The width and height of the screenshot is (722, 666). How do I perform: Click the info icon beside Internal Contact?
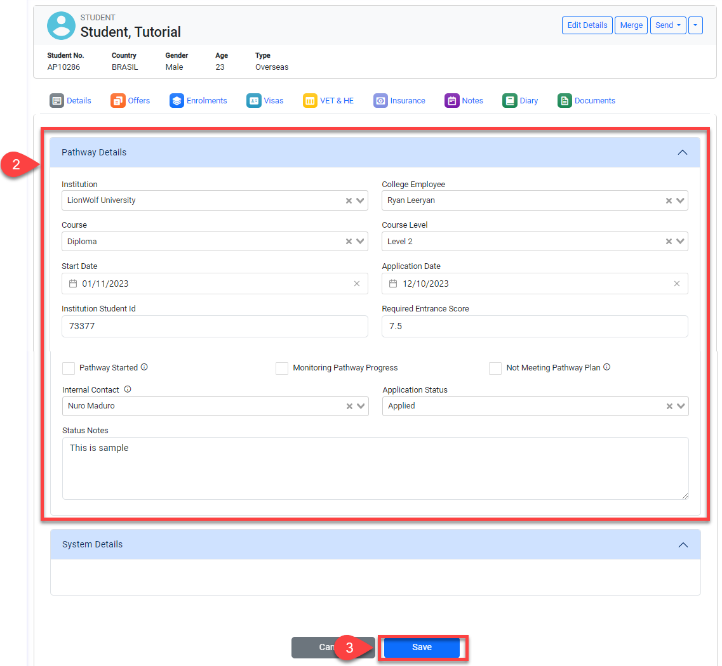128,389
